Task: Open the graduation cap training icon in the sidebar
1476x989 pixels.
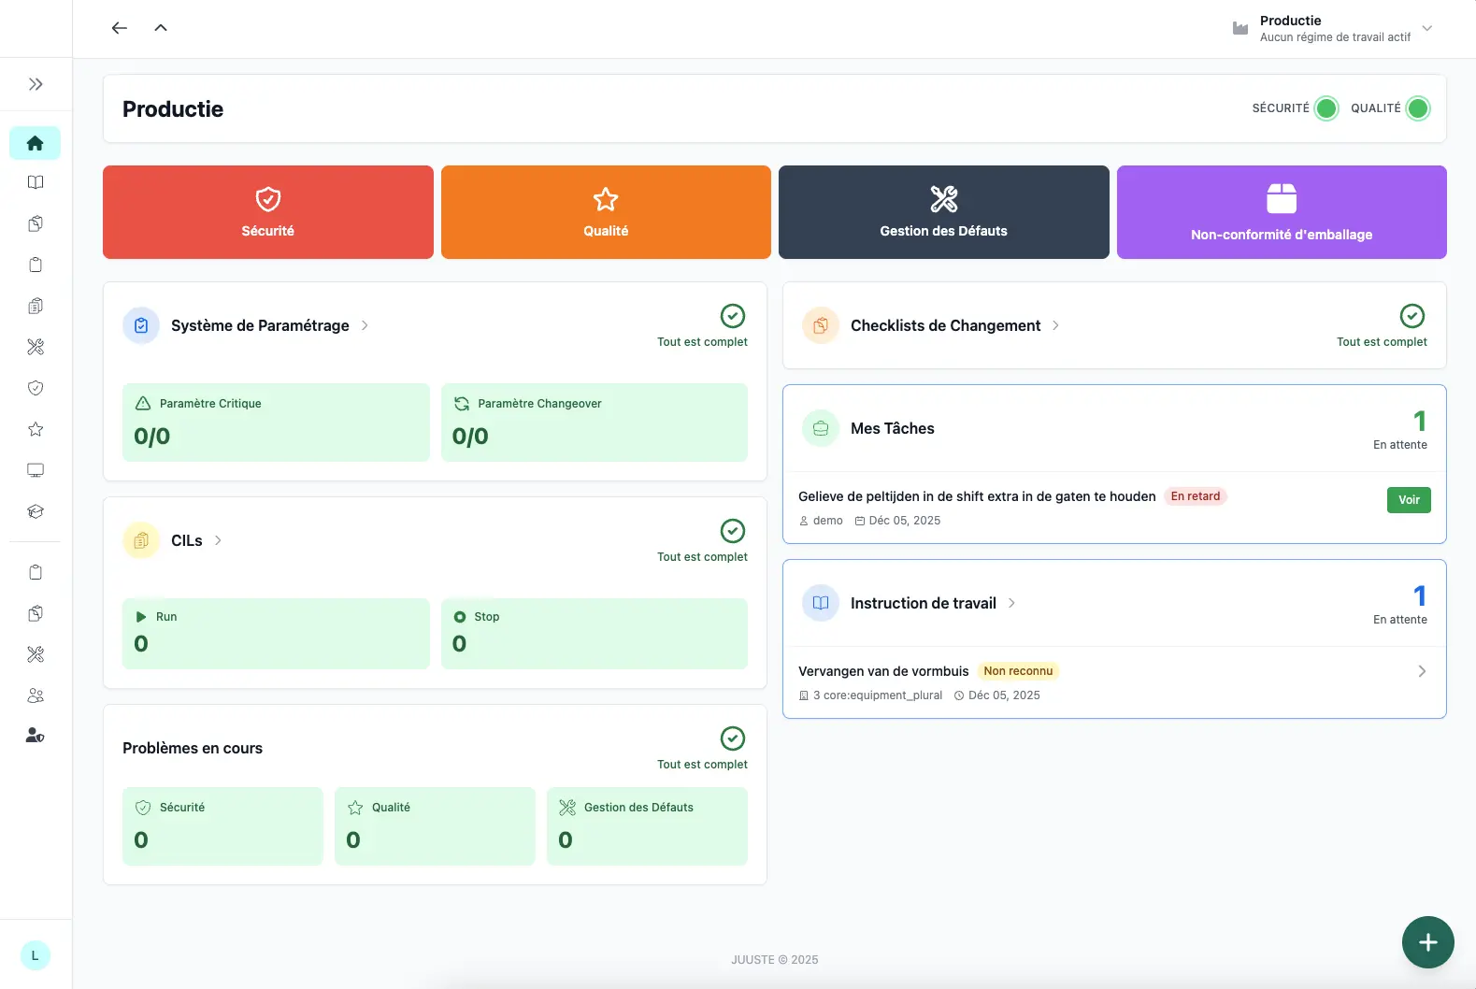Action: [36, 511]
